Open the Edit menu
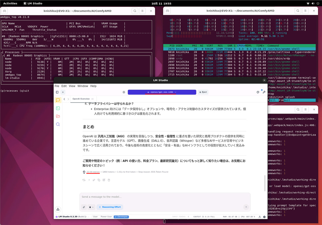The width and height of the screenshot is (322, 225). tap(64, 86)
